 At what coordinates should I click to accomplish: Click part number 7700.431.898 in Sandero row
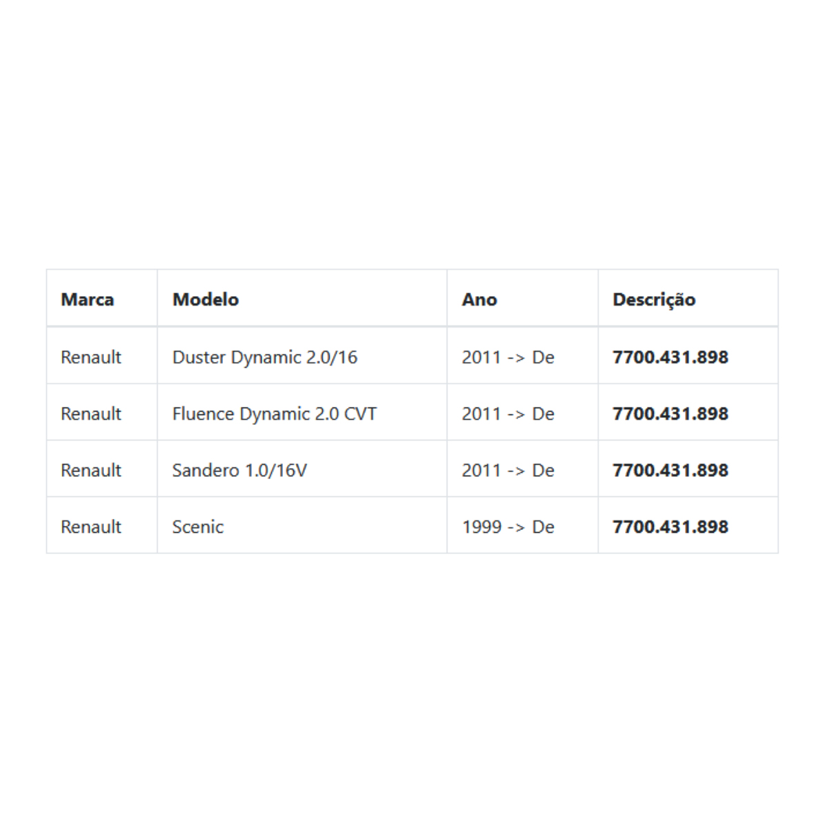pyautogui.click(x=670, y=469)
